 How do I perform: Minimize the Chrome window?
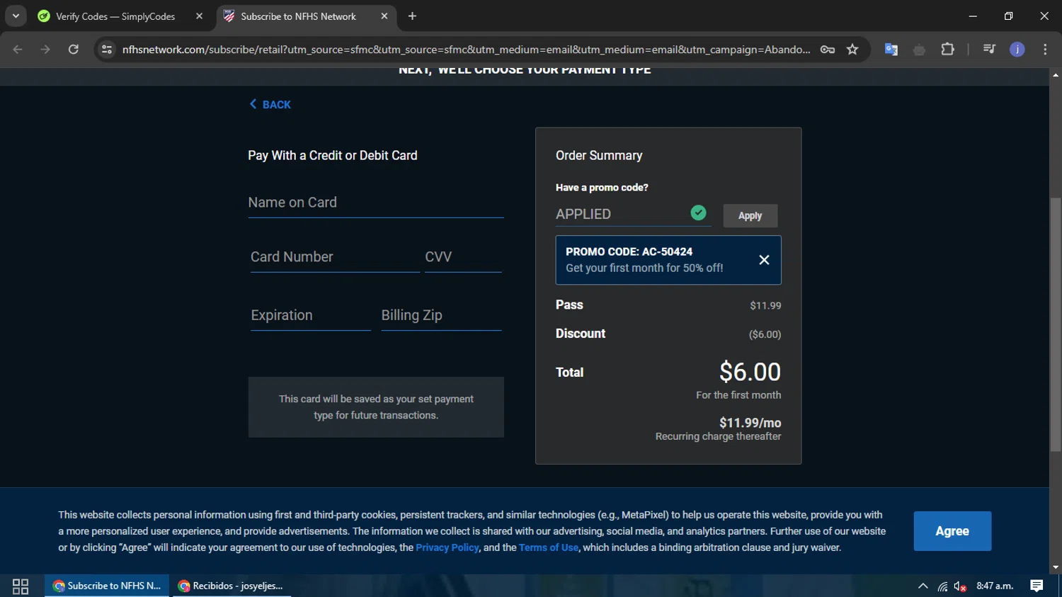click(973, 16)
